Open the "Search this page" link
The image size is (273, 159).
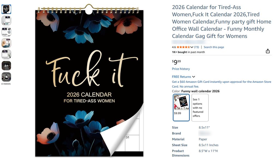coord(214,47)
